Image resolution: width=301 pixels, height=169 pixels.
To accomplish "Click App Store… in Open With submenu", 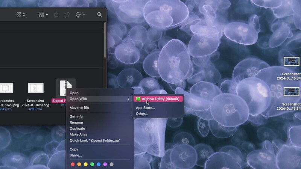I will 145,108.
